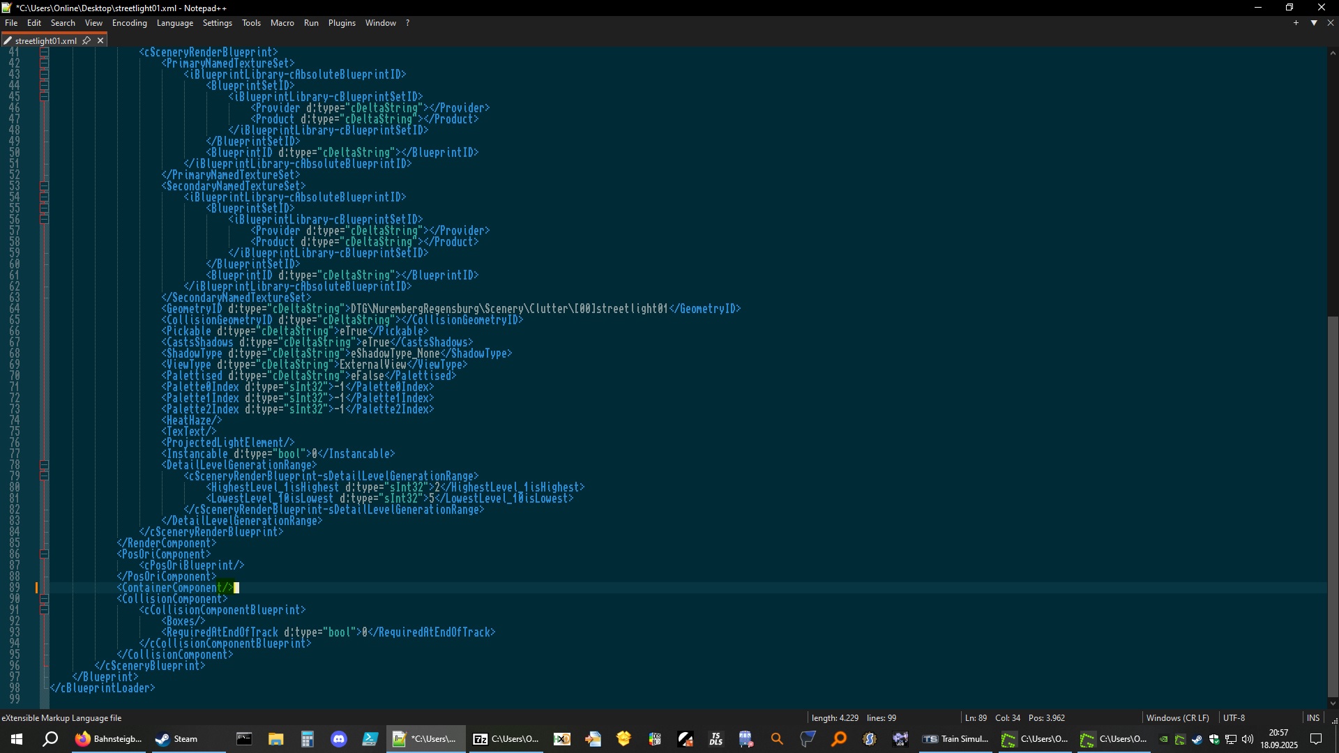The height and width of the screenshot is (753, 1339).
Task: Open Train Simulator taskbar button
Action: click(x=955, y=739)
